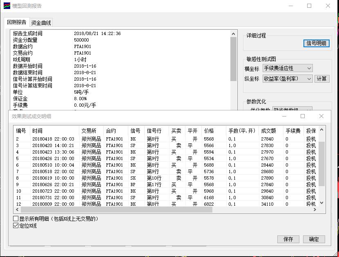Screen dimensions: 339x257
Task: Click the 保存 button
Action: (288, 239)
